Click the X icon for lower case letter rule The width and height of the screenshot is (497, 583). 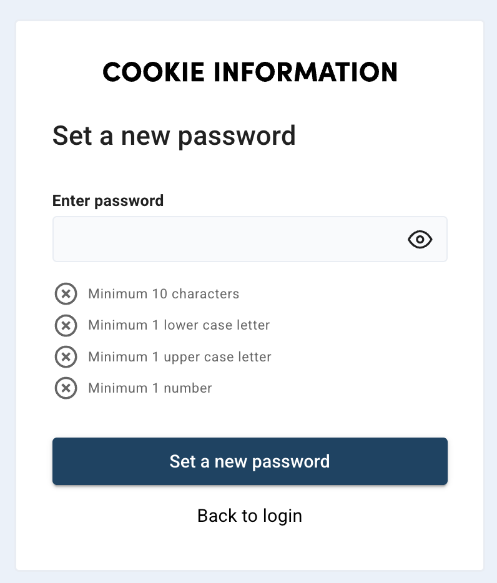[x=66, y=325]
